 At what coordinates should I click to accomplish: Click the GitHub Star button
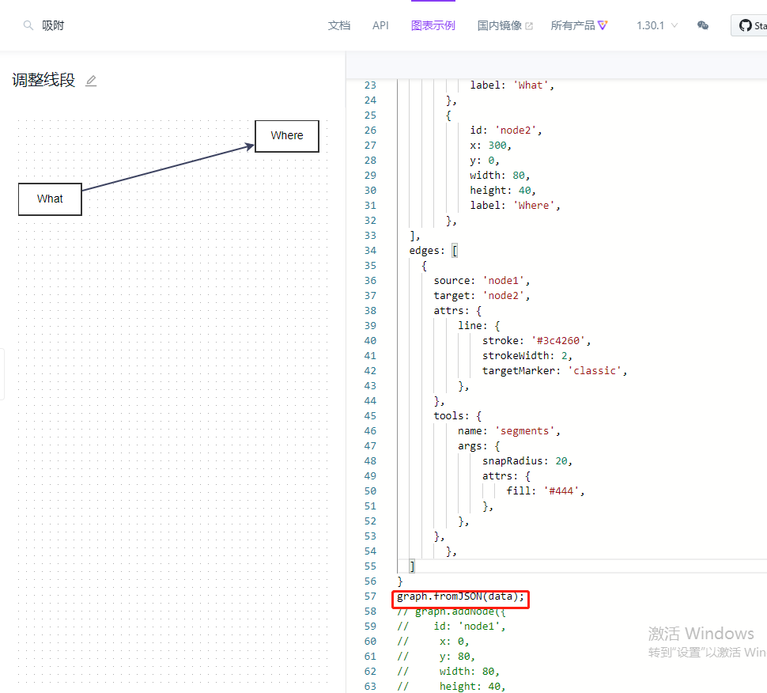(x=750, y=25)
